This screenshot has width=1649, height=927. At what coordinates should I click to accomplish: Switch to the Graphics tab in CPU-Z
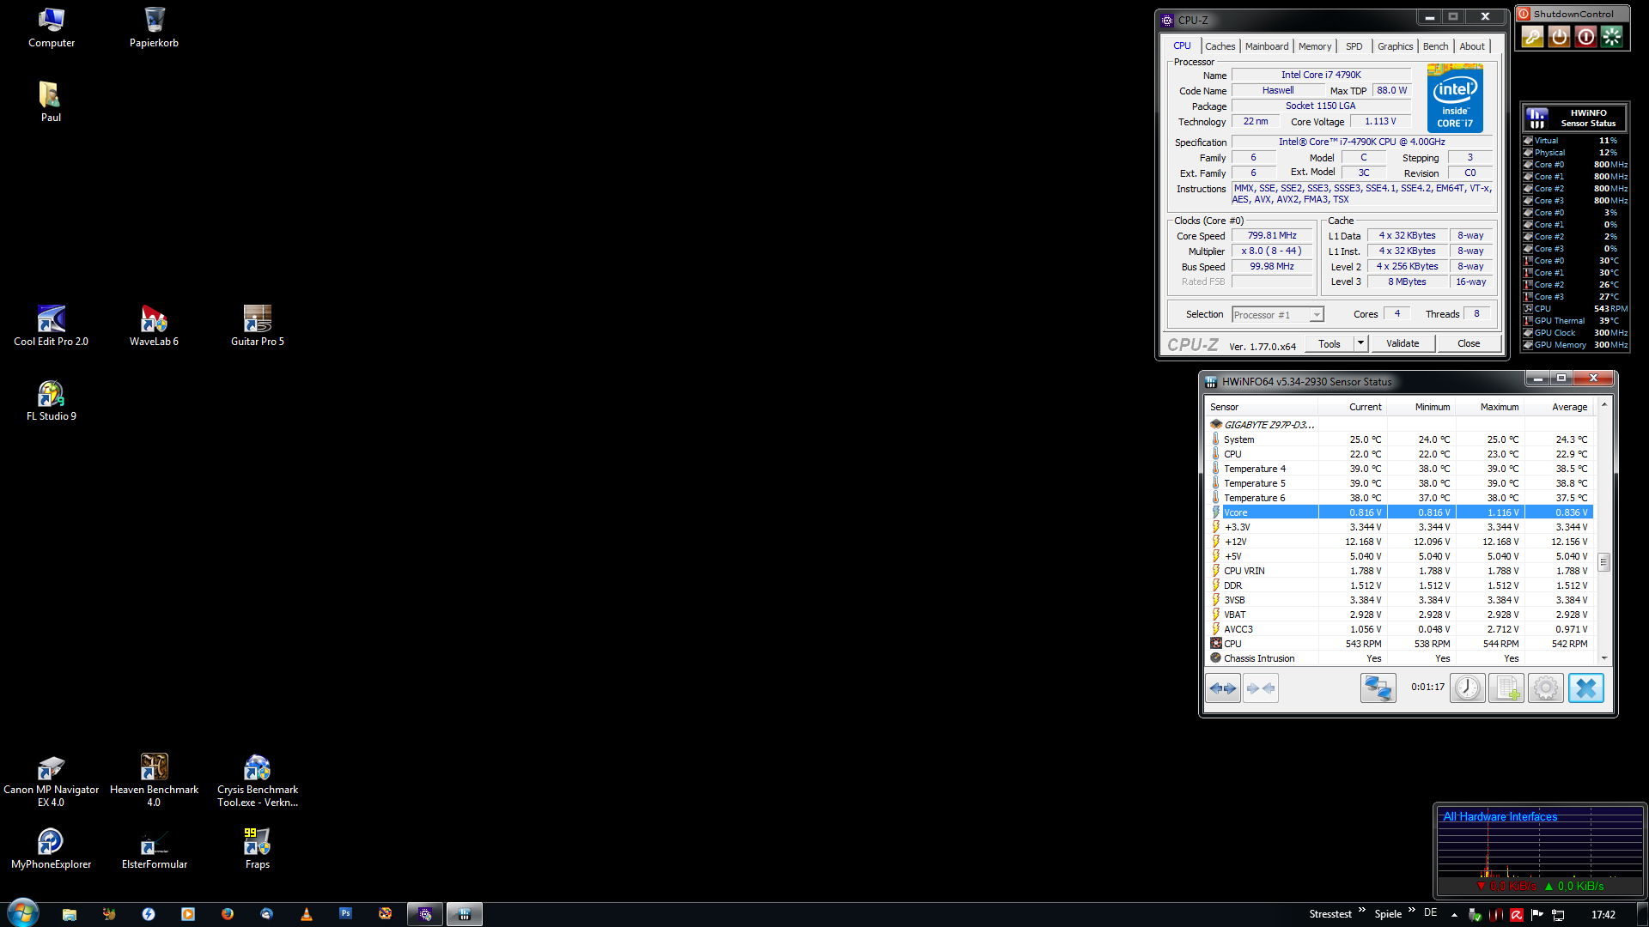click(1395, 46)
